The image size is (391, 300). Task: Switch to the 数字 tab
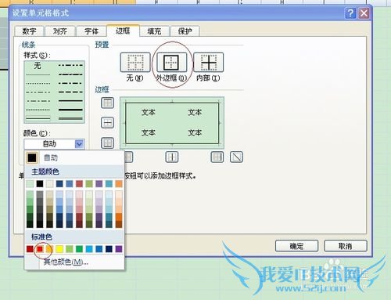click(29, 31)
